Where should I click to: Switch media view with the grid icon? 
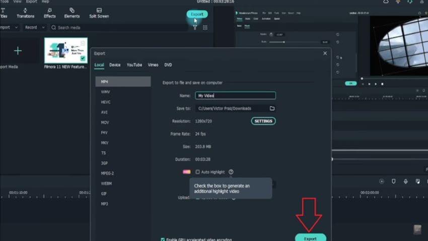coord(205,28)
